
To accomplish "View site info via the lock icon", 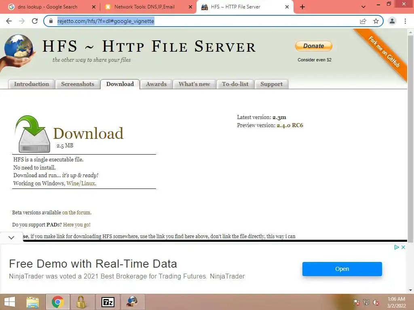I will (51, 21).
